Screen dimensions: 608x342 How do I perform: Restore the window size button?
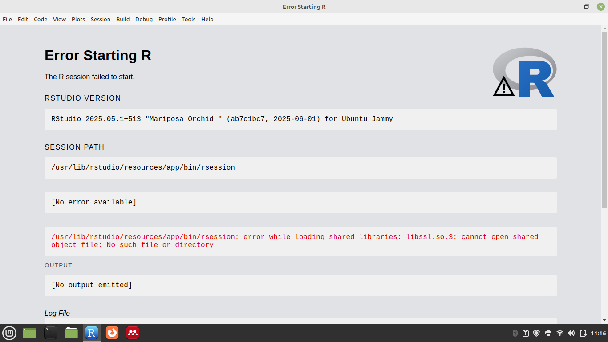587,7
